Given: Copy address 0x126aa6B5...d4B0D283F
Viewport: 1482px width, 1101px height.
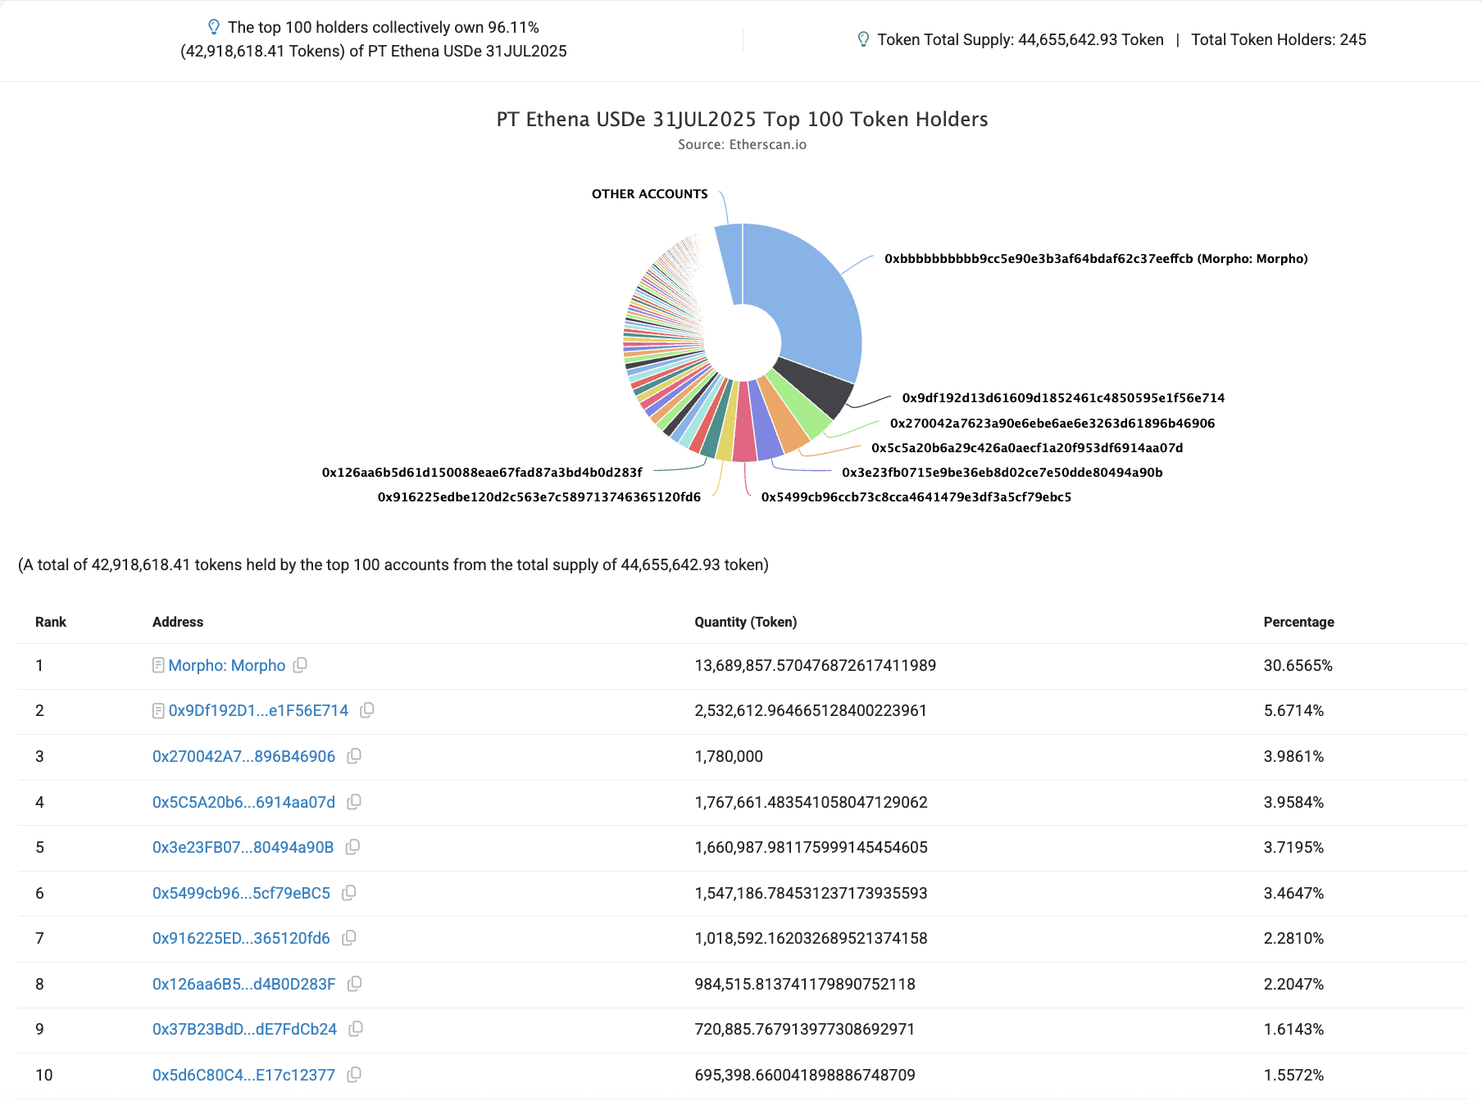Looking at the screenshot, I should coord(355,984).
